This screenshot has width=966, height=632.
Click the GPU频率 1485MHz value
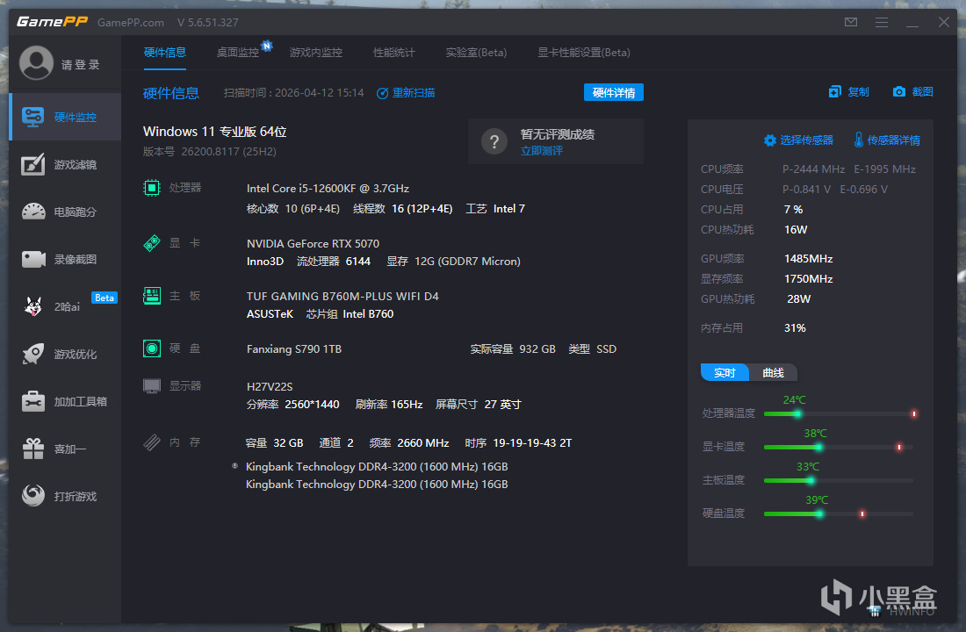click(x=808, y=259)
